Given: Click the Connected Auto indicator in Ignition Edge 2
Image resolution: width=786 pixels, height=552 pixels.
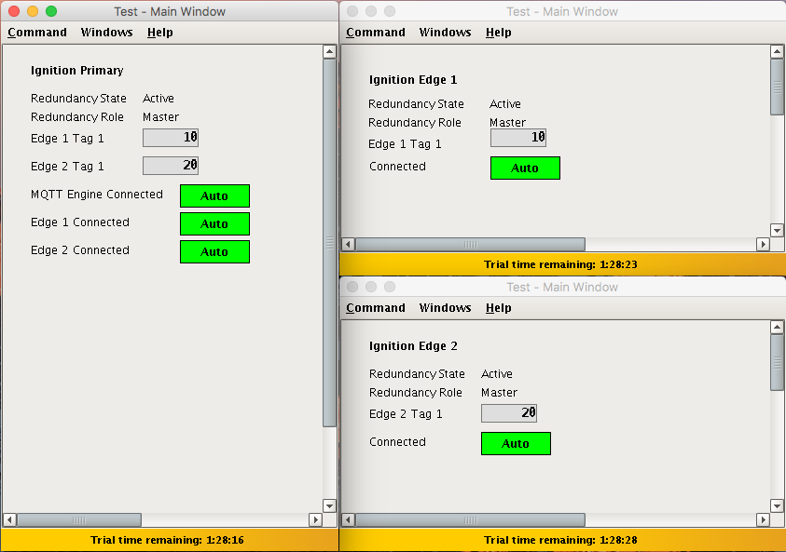Looking at the screenshot, I should point(516,443).
